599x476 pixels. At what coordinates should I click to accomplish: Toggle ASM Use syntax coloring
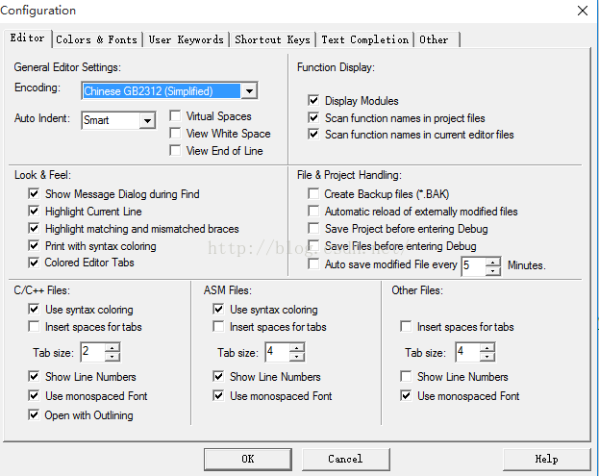pyautogui.click(x=218, y=309)
